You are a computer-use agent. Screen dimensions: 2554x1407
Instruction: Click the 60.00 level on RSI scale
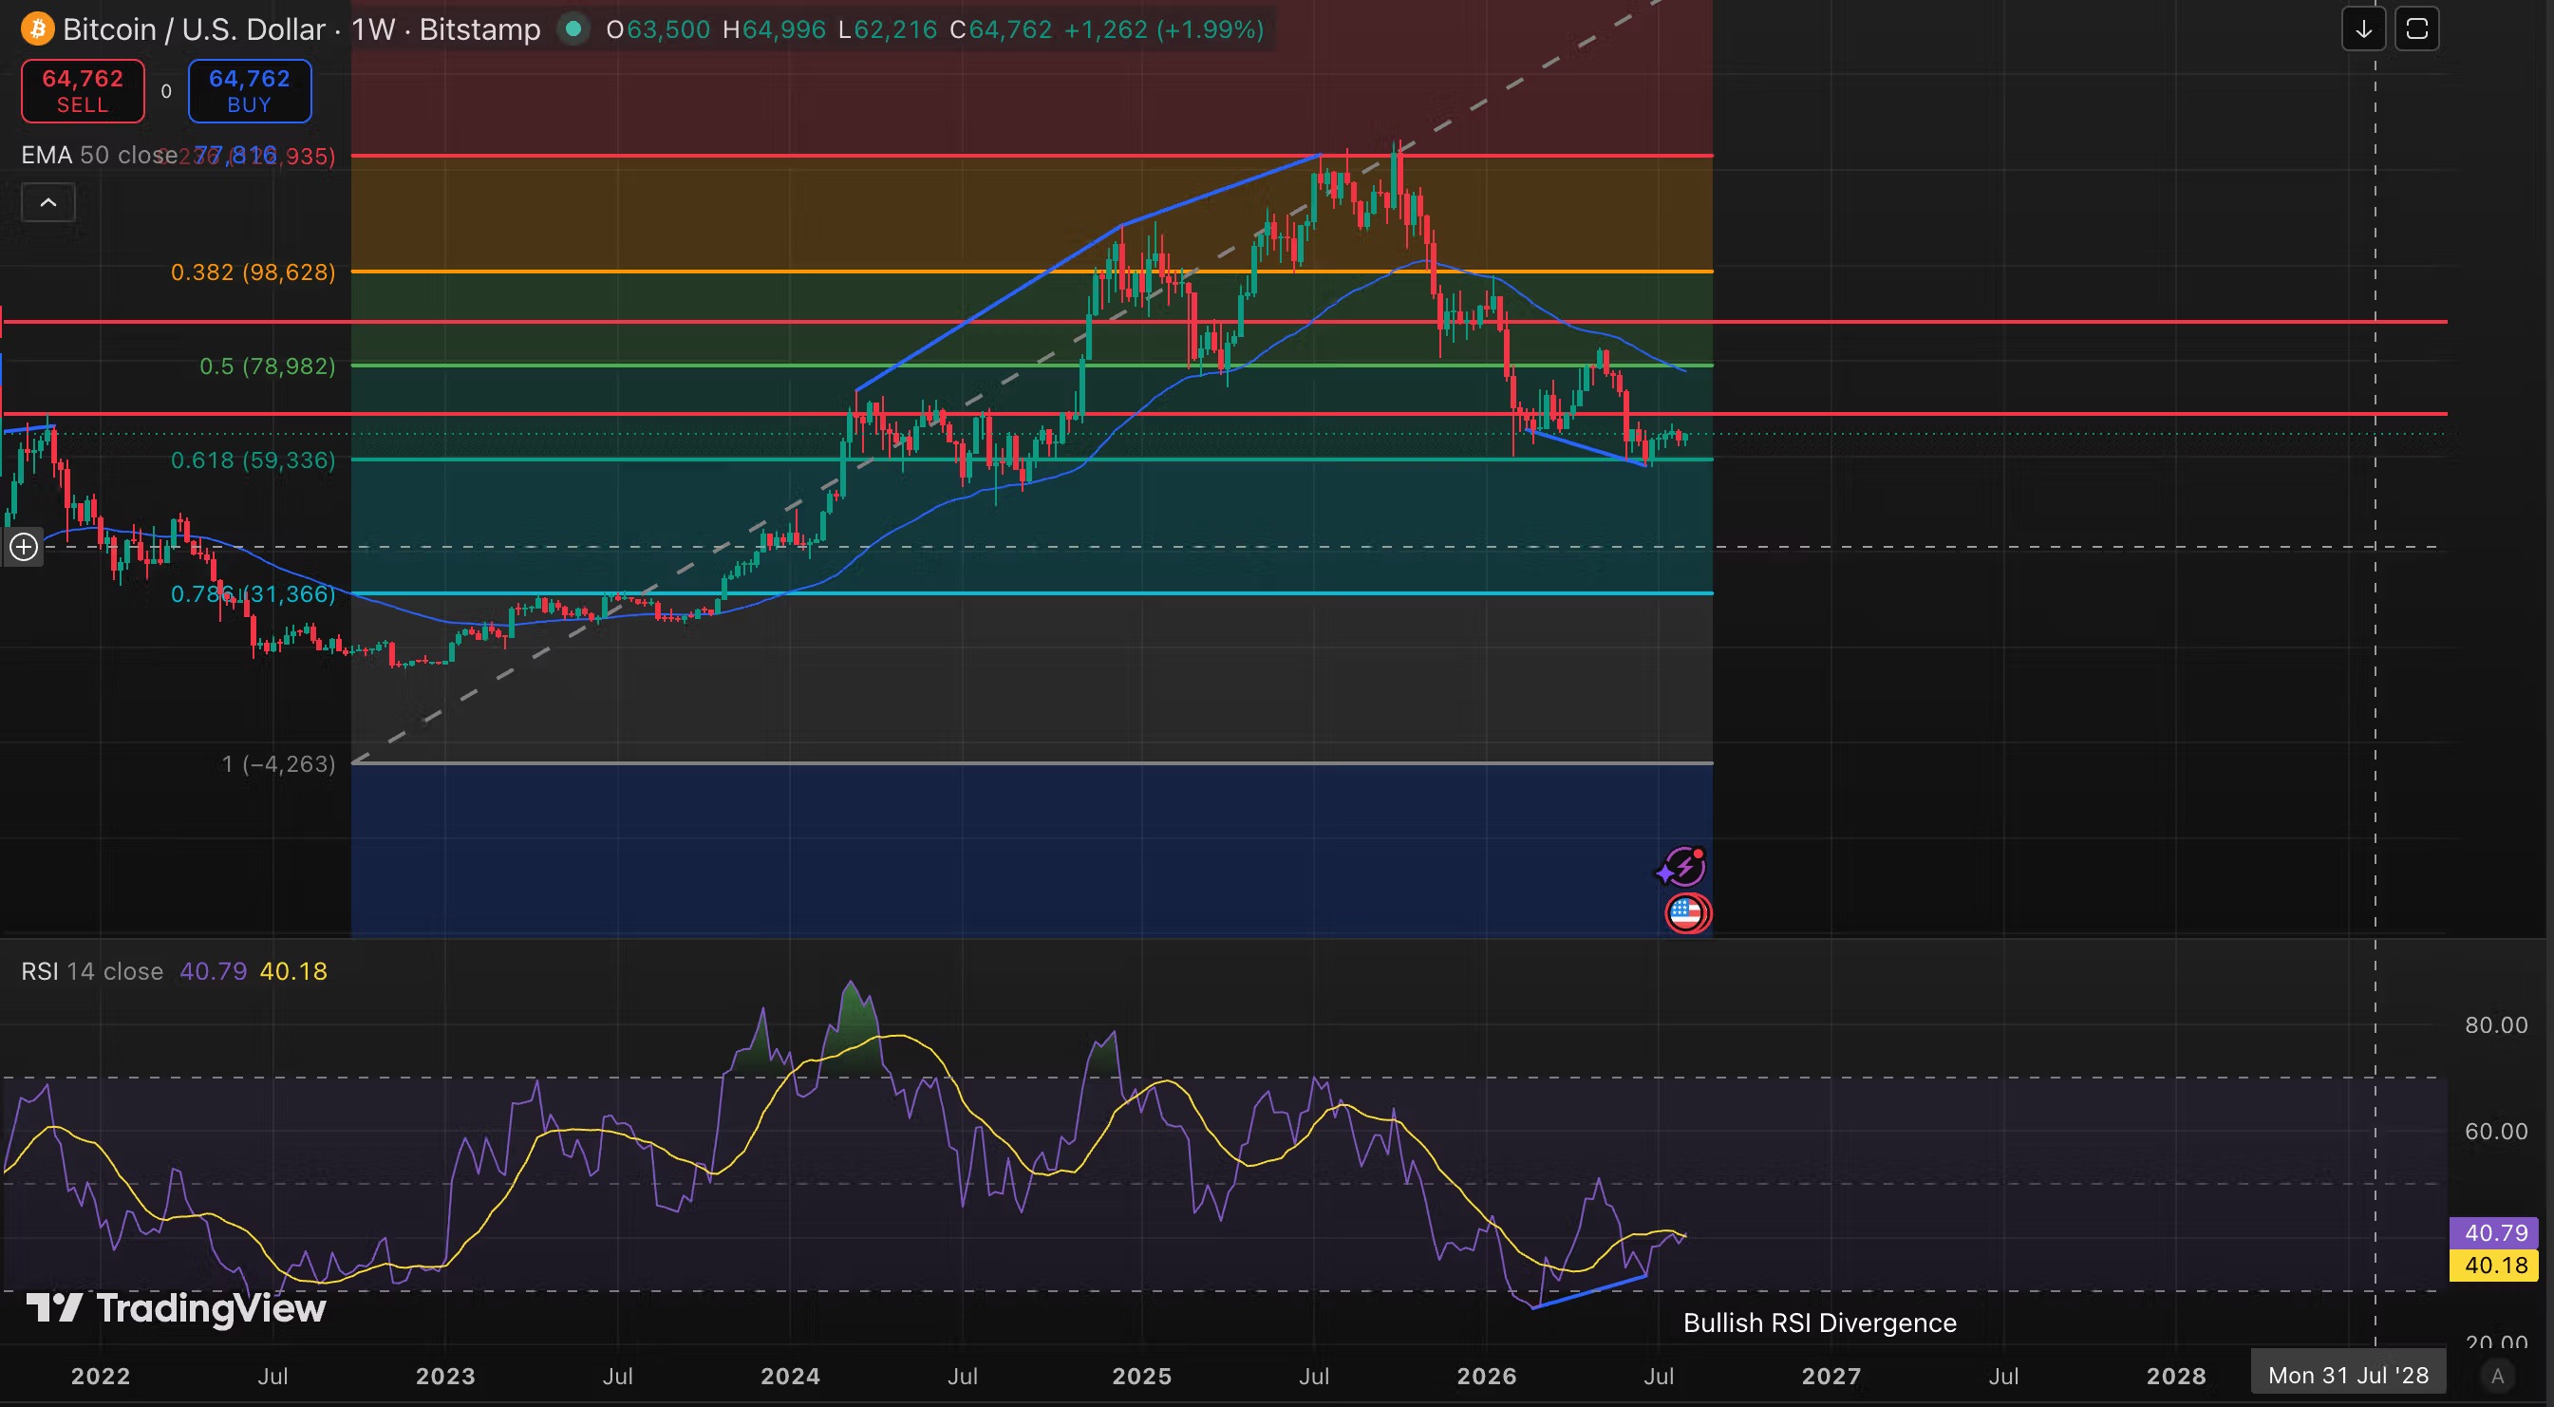pos(2496,1132)
